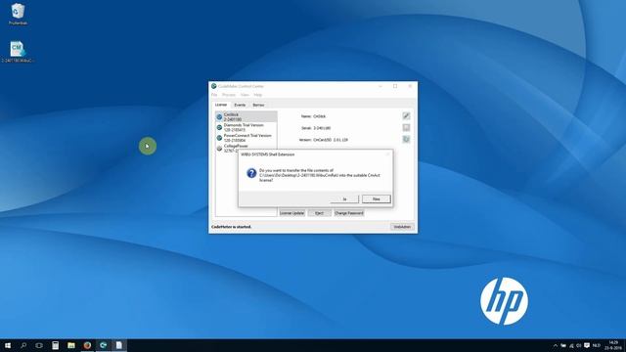The image size is (626, 352).
Task: Open the Windows Start menu
Action: pos(8,345)
